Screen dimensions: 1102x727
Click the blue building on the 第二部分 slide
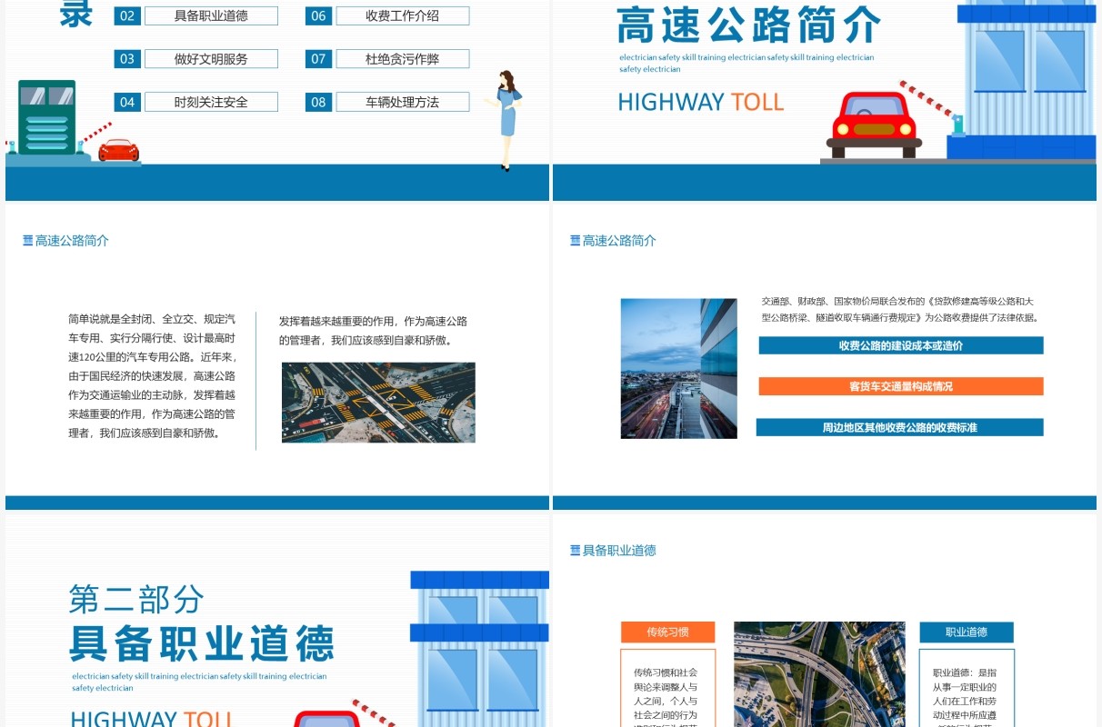tap(480, 649)
